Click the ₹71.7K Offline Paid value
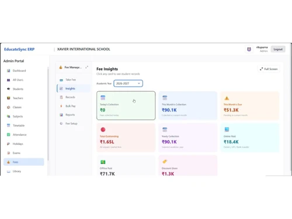This screenshot has height=219, width=292. 107,173
